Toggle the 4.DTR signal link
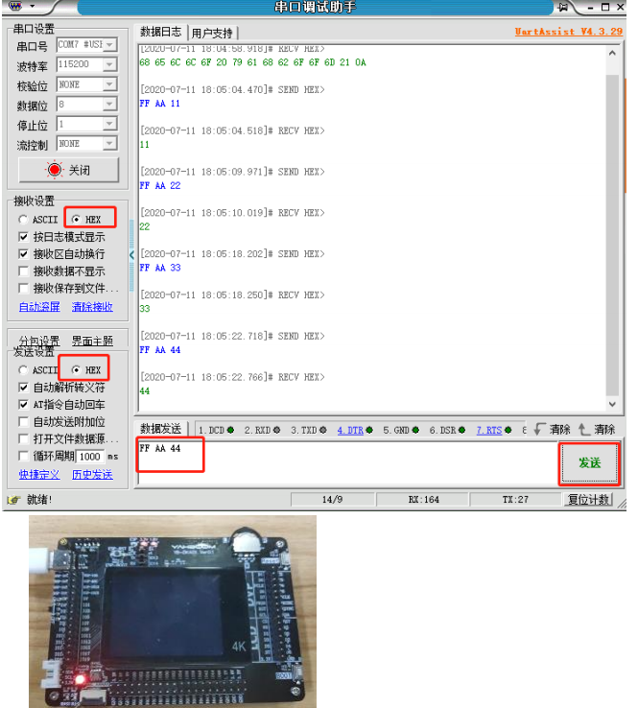Image resolution: width=638 pixels, height=708 pixels. 350,431
